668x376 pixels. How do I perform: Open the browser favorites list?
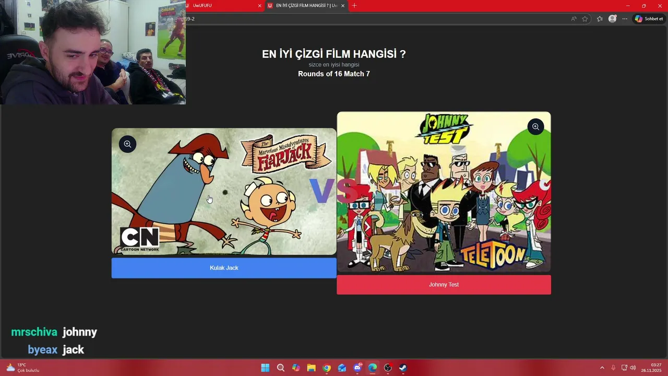click(600, 19)
